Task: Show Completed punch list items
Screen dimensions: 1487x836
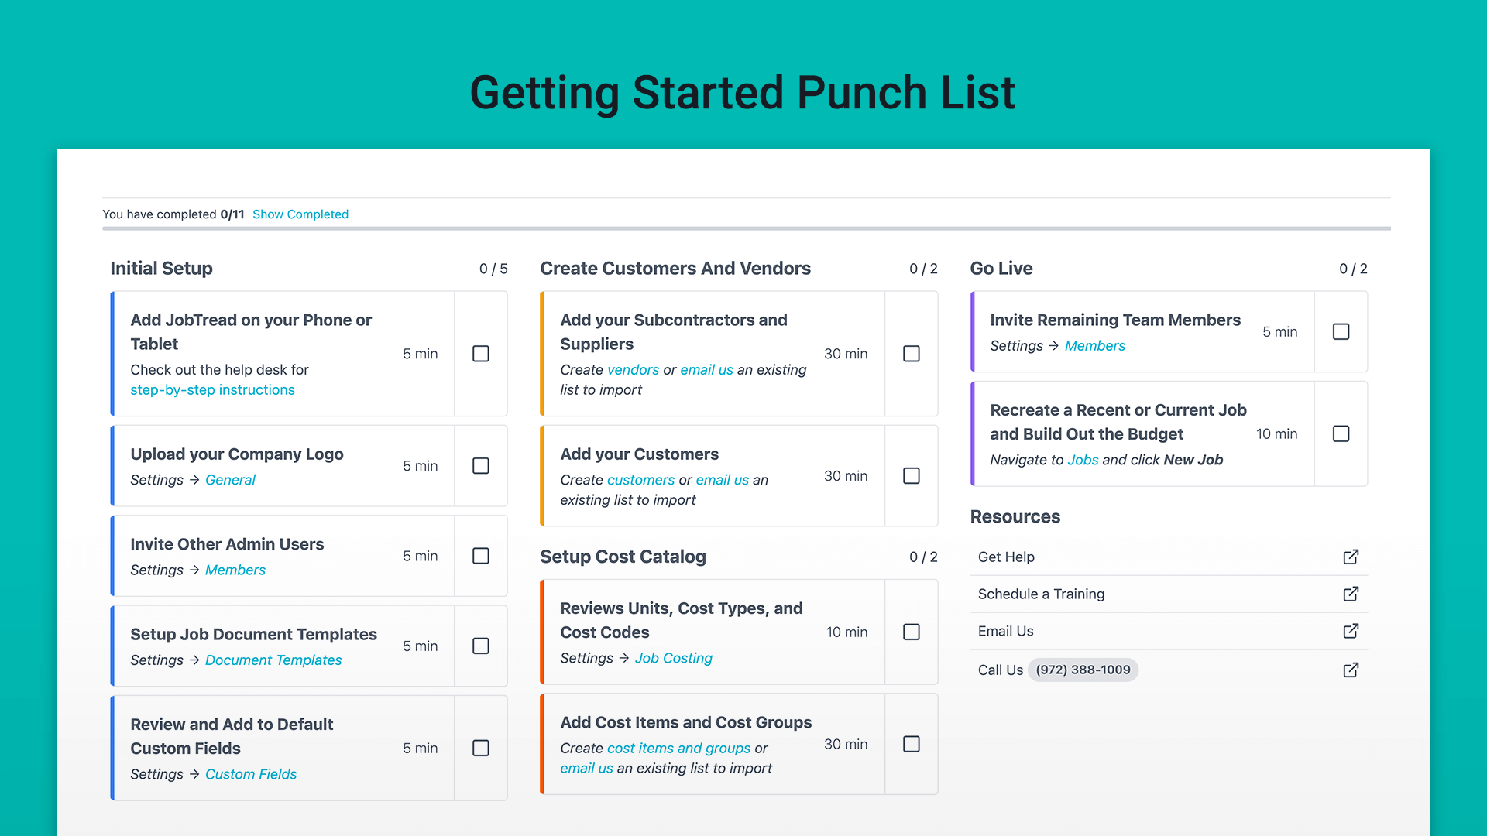Action: [x=300, y=214]
